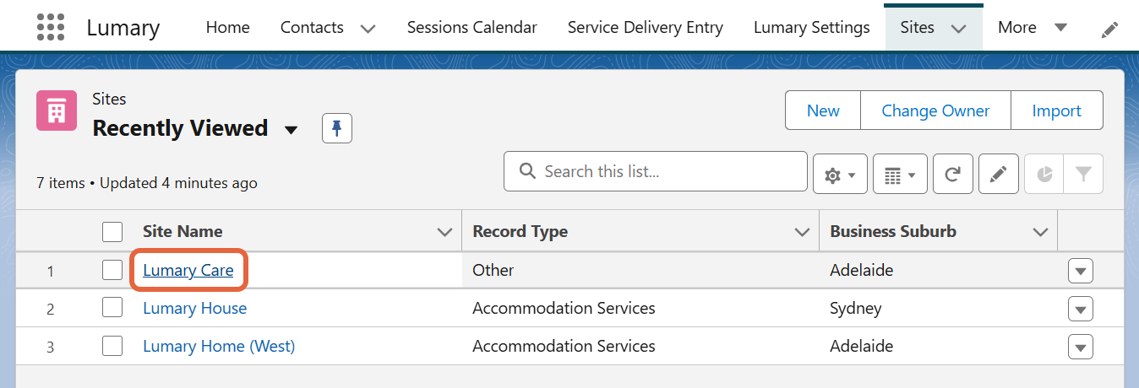Pin the Recently Viewed list
The image size is (1139, 388).
(337, 128)
